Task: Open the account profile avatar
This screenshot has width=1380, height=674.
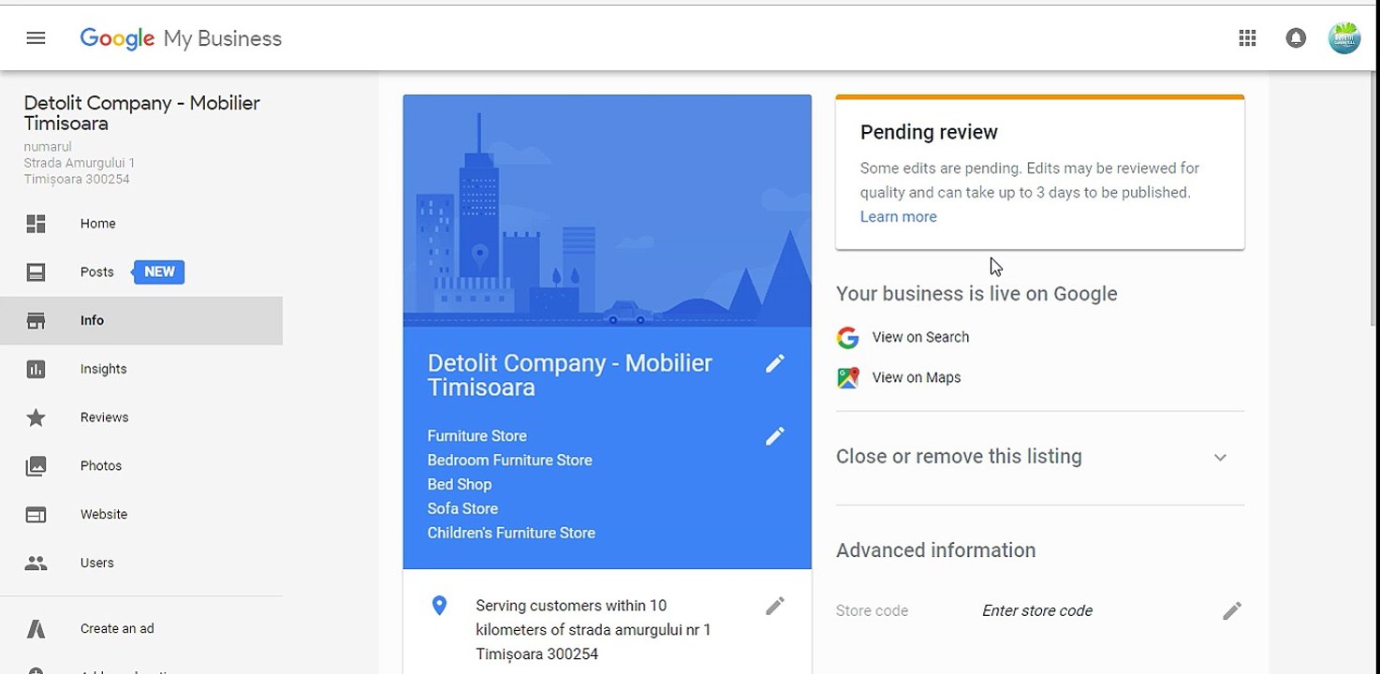Action: click(x=1344, y=37)
